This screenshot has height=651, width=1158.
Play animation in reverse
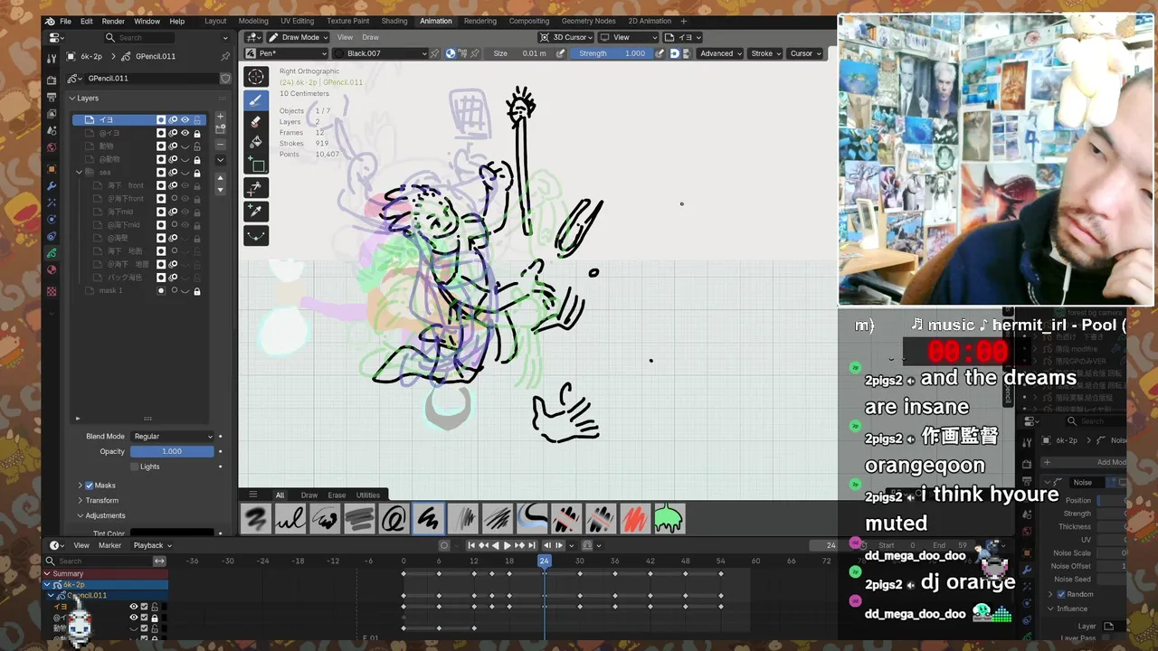495,545
